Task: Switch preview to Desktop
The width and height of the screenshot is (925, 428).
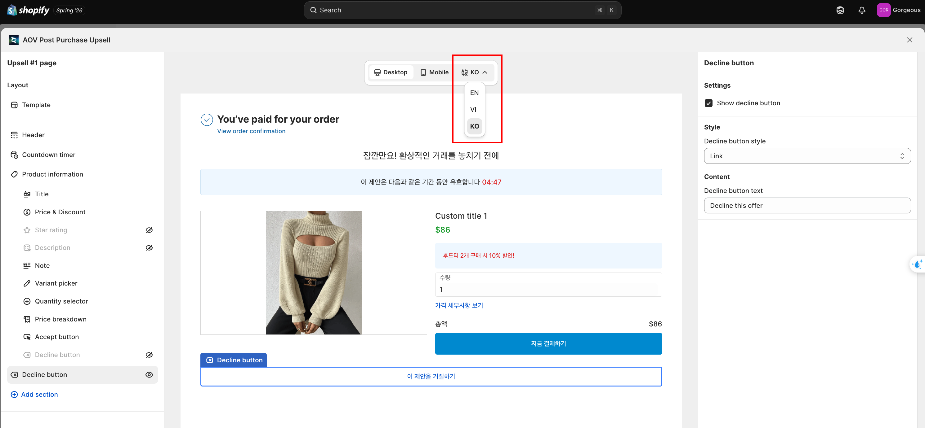Action: [391, 72]
